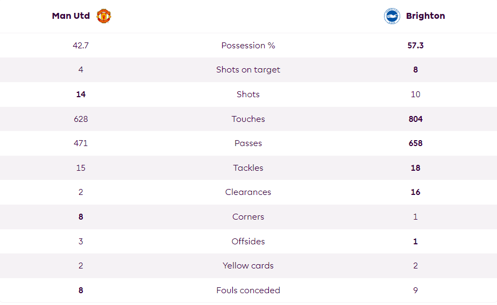
Task: Click the Manchester United crest icon
Action: [x=104, y=16]
